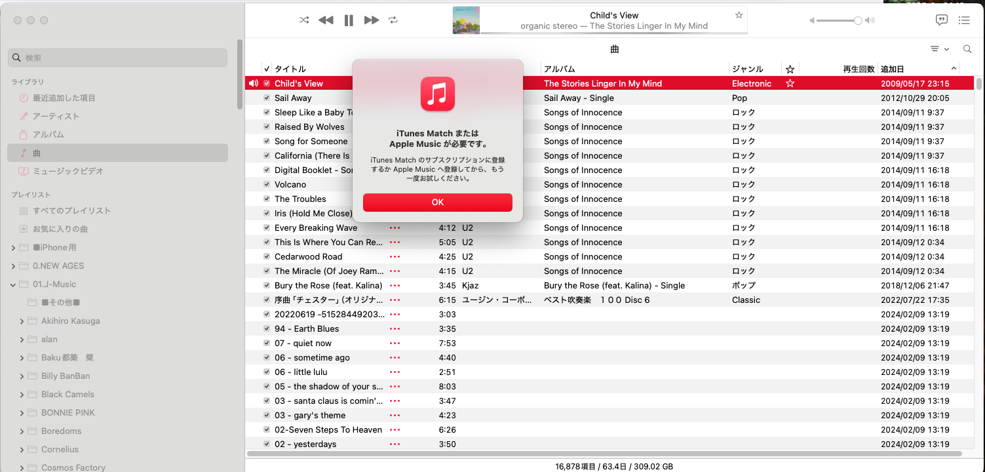Click the horizontal scrollbar under song list

click(604, 453)
